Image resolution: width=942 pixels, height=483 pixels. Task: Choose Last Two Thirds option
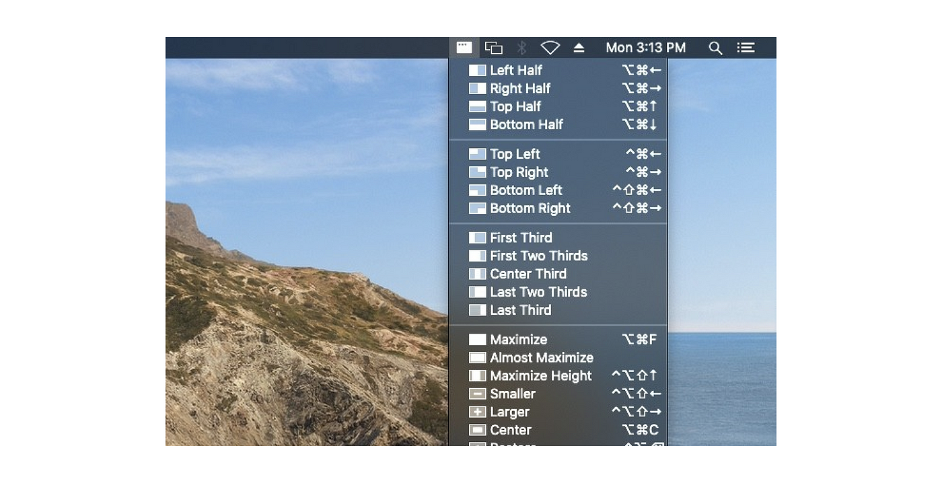[558, 292]
